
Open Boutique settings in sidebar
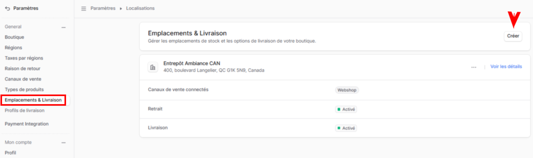(x=15, y=37)
